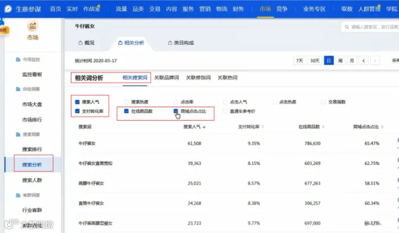Toggle the 商城点击占比 checkbox
This screenshot has width=399, height=233.
tap(176, 111)
